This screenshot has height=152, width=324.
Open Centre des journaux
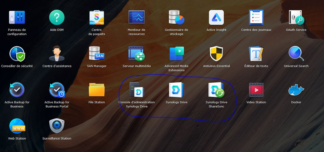(x=256, y=17)
